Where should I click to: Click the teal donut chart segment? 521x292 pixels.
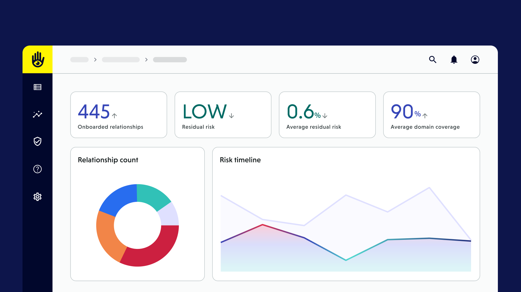(x=152, y=196)
